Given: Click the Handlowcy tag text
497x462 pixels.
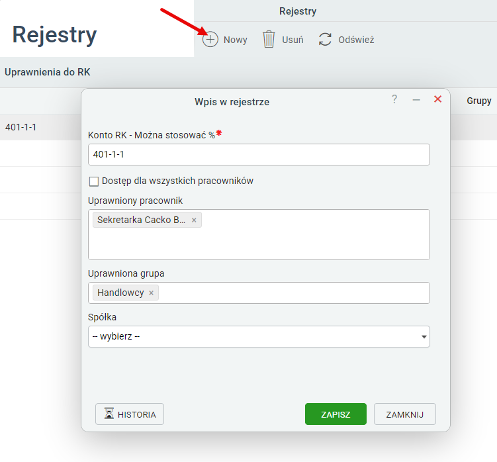Looking at the screenshot, I should (x=120, y=293).
